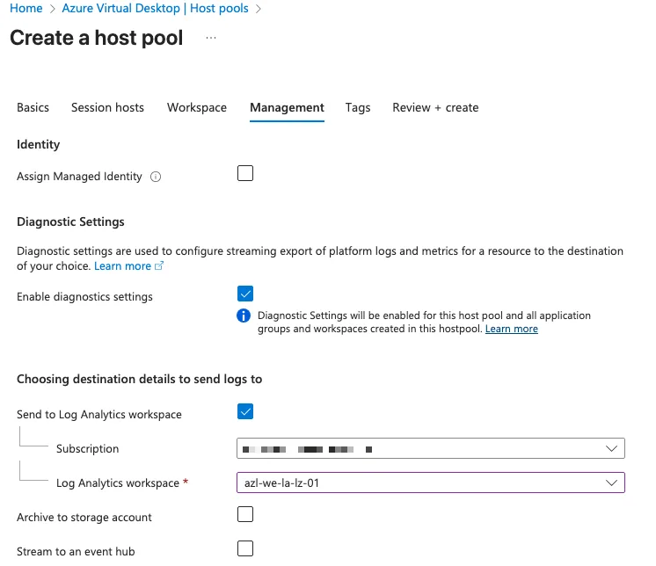
Task: Check the Assign Managed Identity checkbox
Action: point(245,173)
